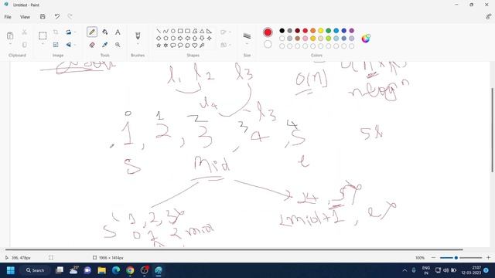The width and height of the screenshot is (495, 278).
Task: Choose the Oval shape
Action: [173, 31]
